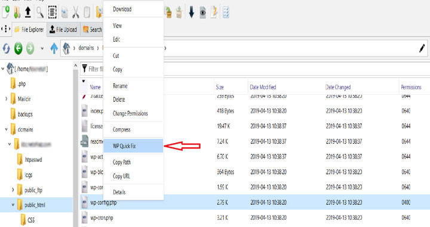Click the panel toggle dots icon beside tabs
The image size is (430, 227).
coord(5,29)
